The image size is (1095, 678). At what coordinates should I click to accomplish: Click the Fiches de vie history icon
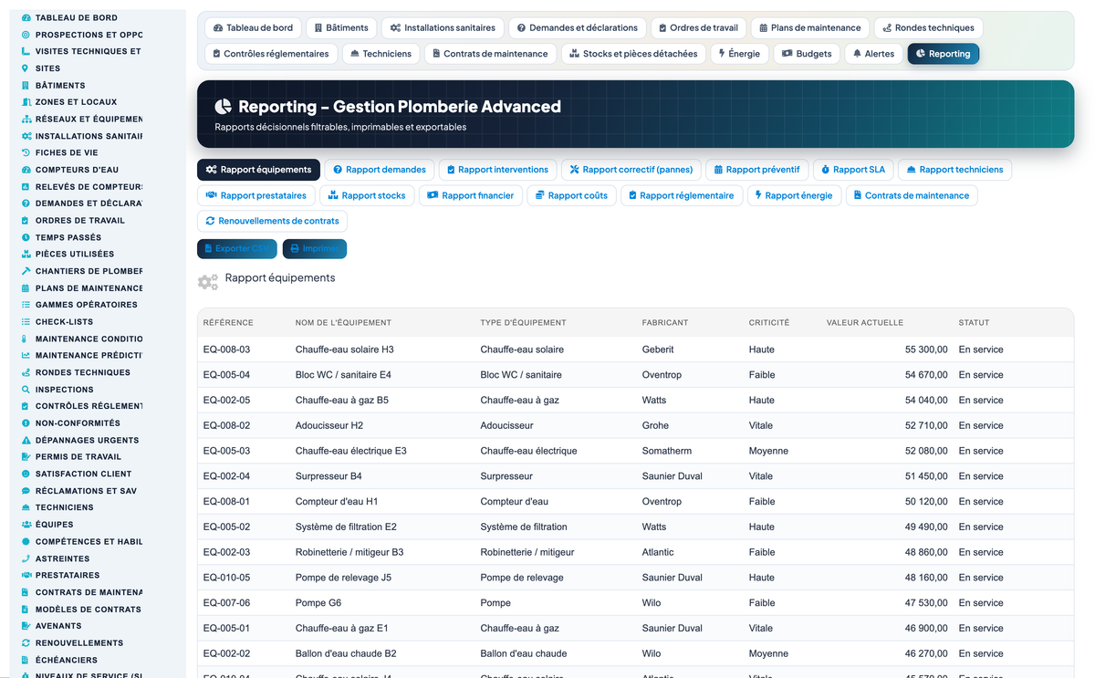pyautogui.click(x=26, y=152)
